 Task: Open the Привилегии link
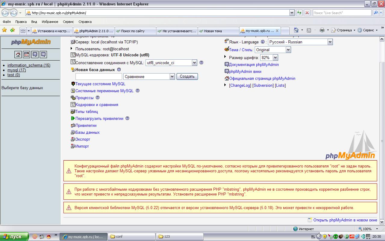pos(86,125)
